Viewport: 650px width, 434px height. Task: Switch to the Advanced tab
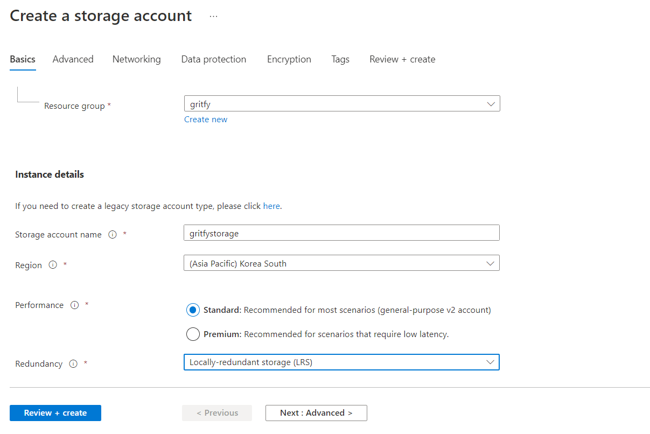[x=73, y=59]
